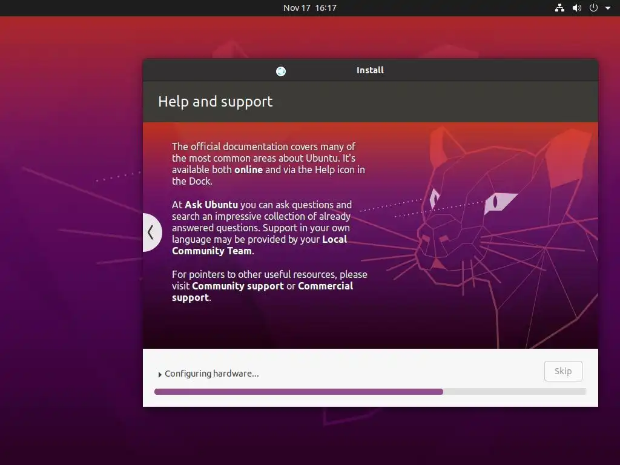Open the clock showing Nov 17 16:17

click(309, 8)
